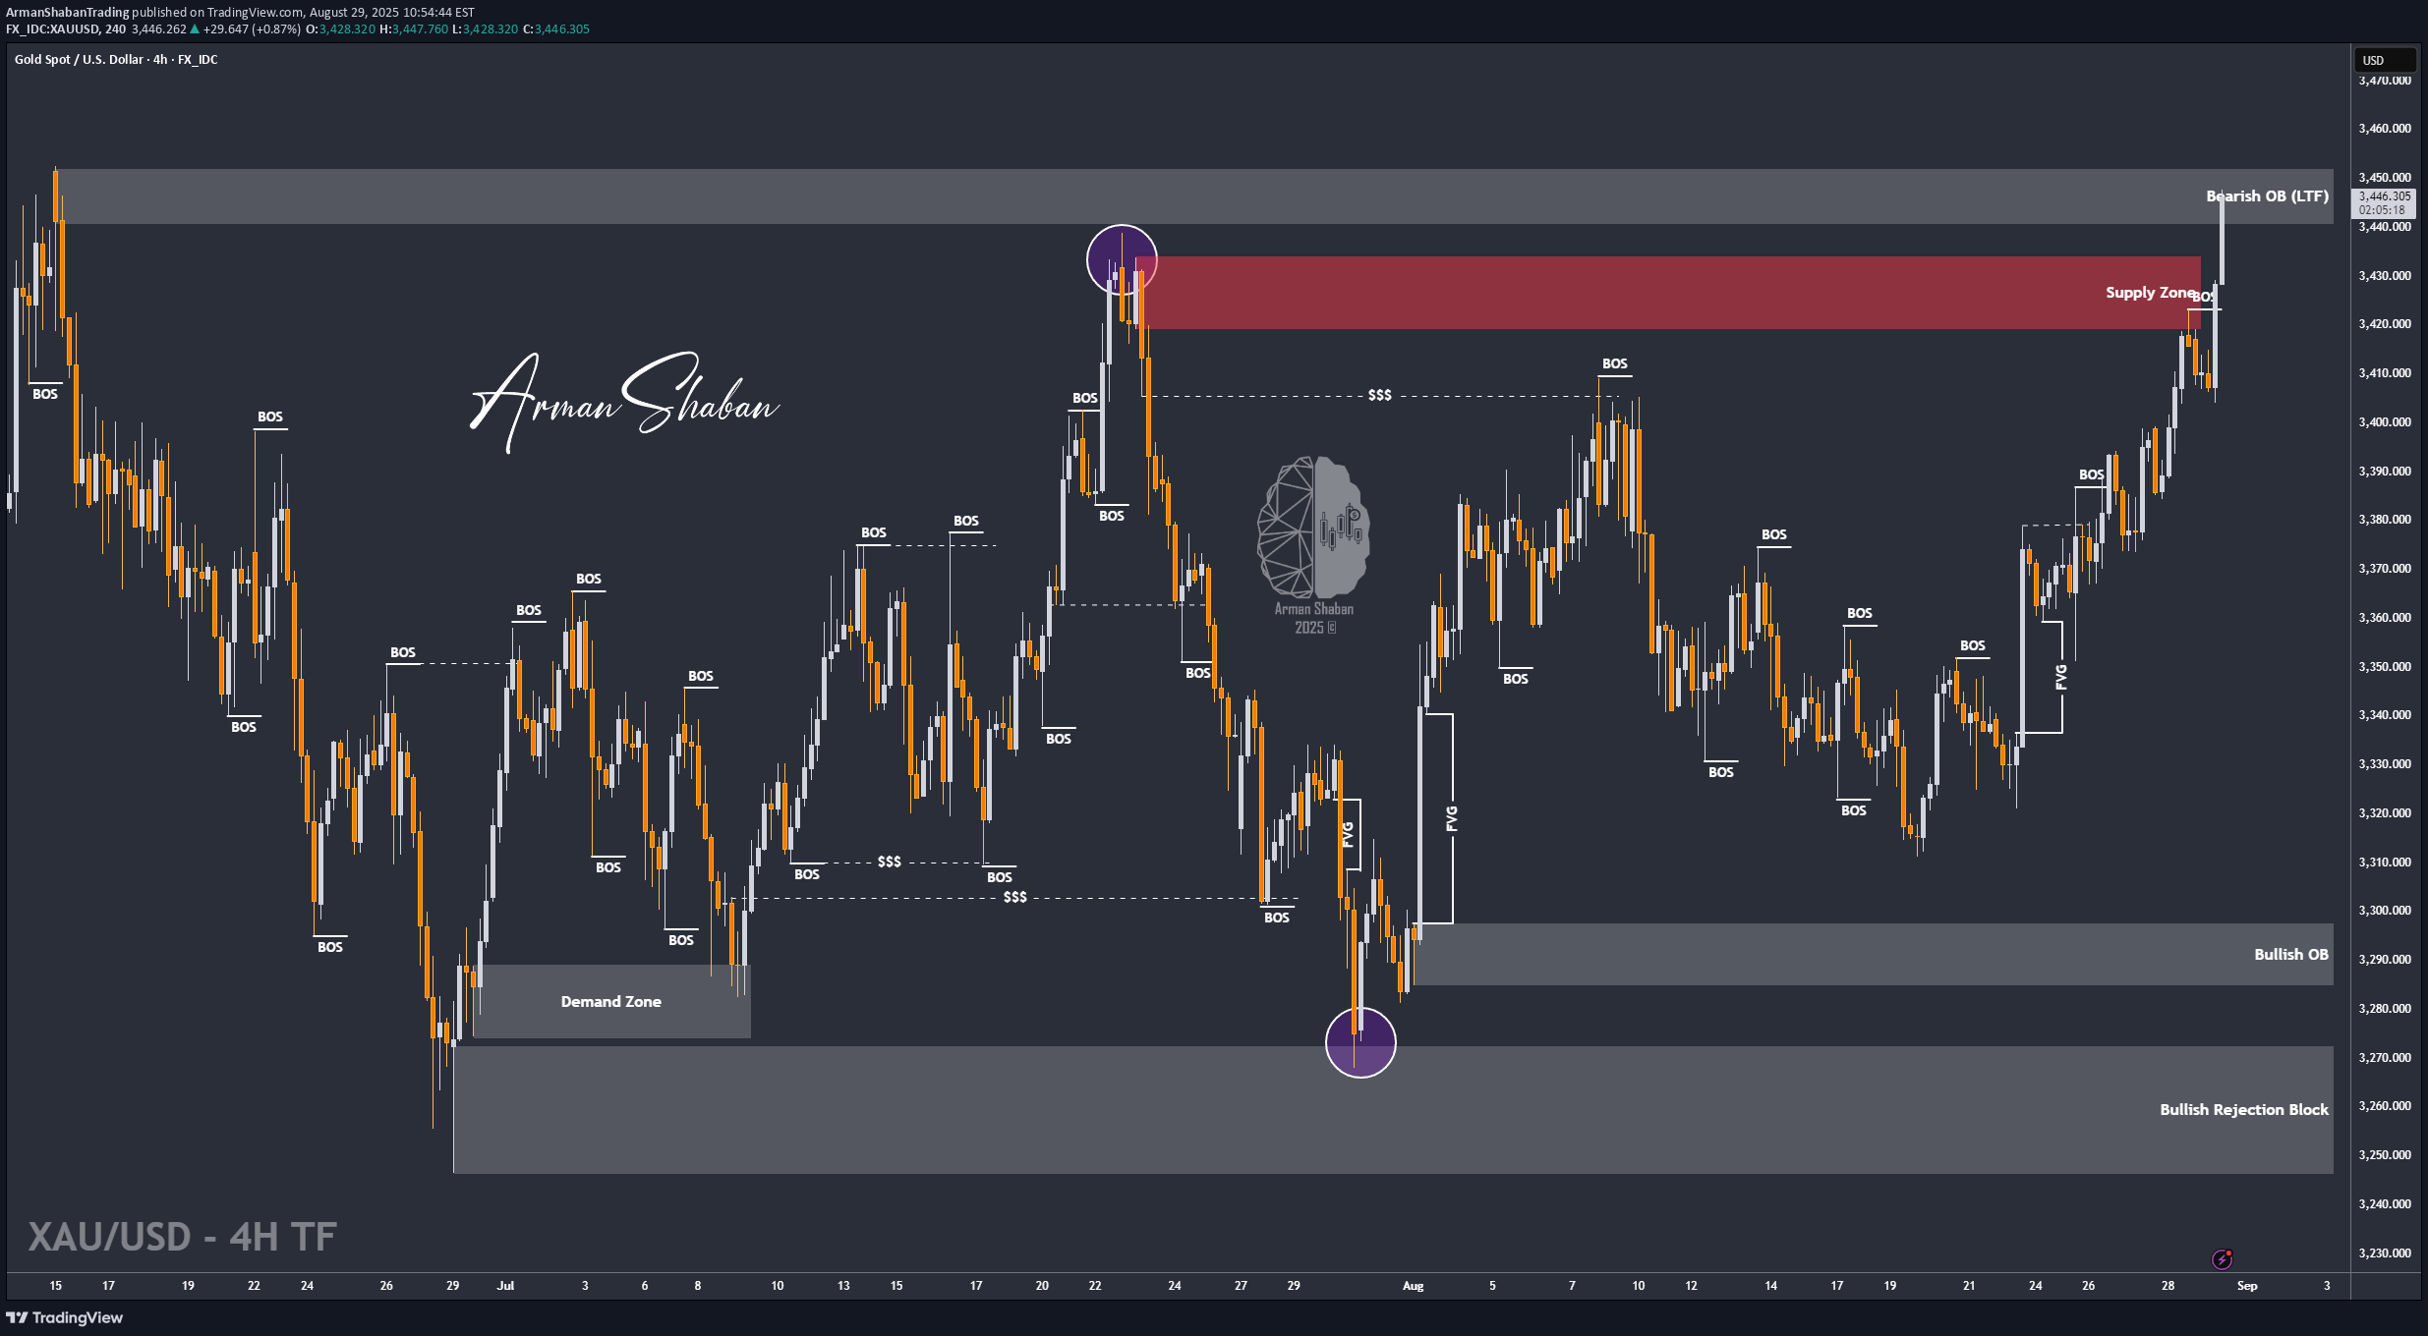2428x1336 pixels.
Task: Click the candle countdown 02:05:18
Action: click(2384, 209)
